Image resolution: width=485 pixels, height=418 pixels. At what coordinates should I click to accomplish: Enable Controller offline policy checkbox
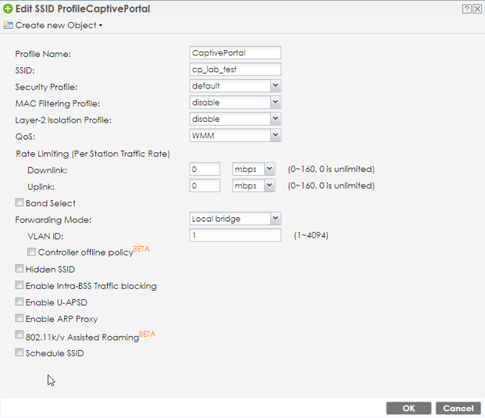tap(32, 252)
